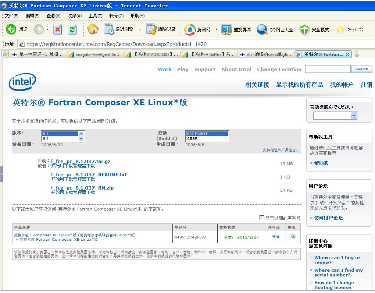Open a new tab with the plus icon
Viewport: 375px width, 293px height.
pyautogui.click(x=356, y=54)
